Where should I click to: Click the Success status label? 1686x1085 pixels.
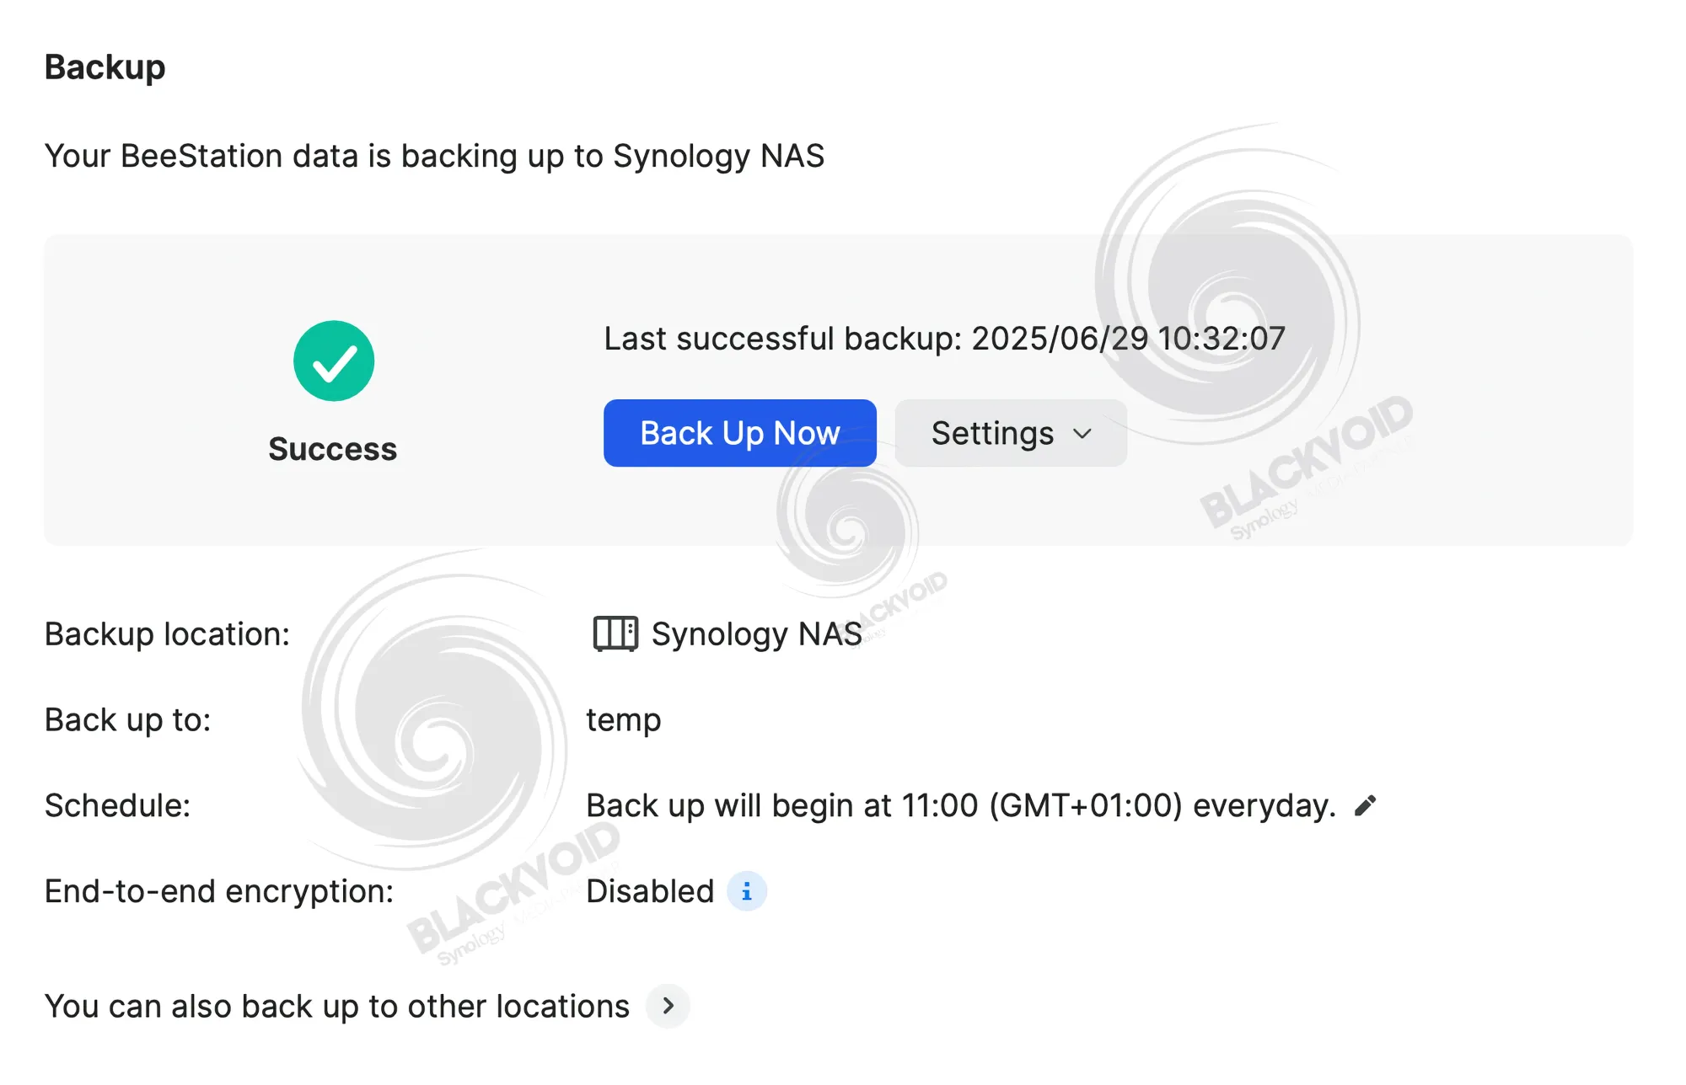[333, 449]
